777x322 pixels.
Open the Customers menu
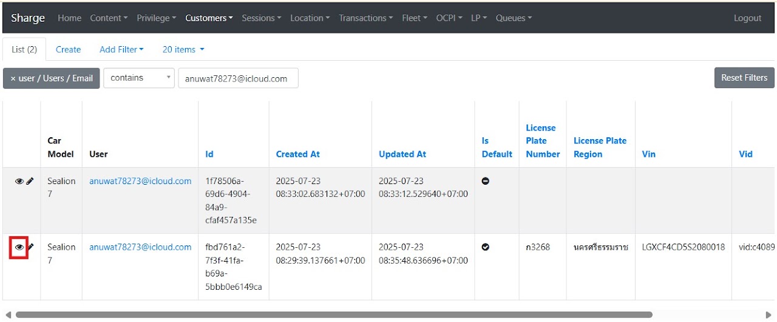pos(209,18)
